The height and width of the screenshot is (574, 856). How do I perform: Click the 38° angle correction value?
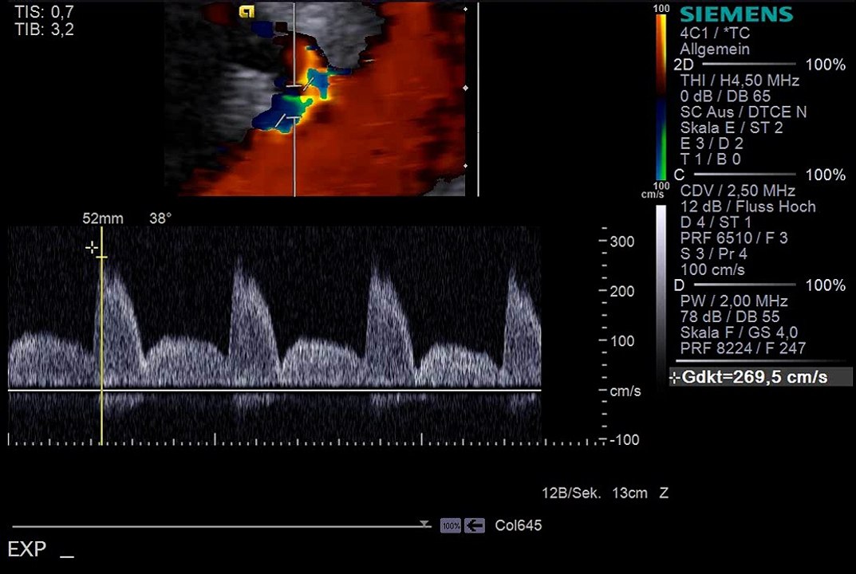160,218
